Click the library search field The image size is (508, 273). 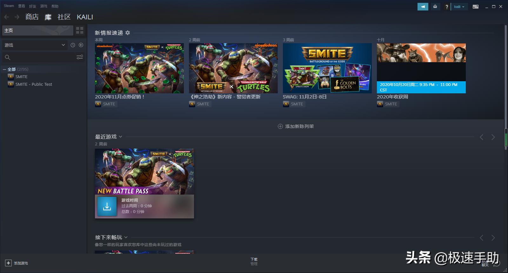[39, 57]
